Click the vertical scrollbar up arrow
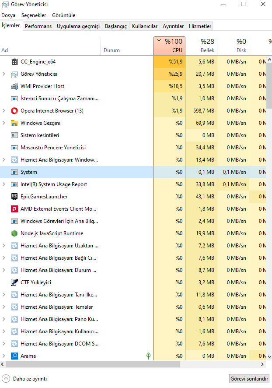The image size is (272, 388). click(x=269, y=60)
